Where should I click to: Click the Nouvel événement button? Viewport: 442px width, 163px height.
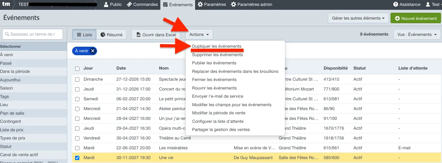pos(416,18)
